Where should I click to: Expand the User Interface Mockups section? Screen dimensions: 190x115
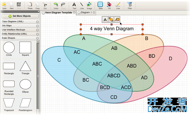[x=18, y=30]
